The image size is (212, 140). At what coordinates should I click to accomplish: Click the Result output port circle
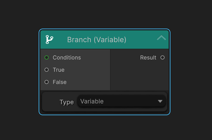pyautogui.click(x=163, y=57)
